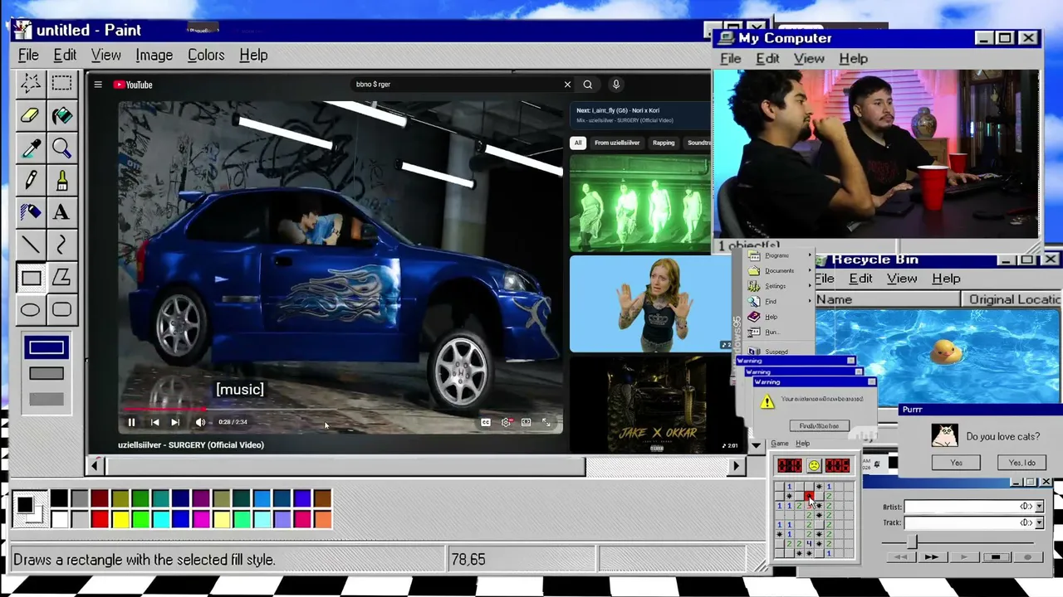Select the straight Line tool

[x=31, y=245]
